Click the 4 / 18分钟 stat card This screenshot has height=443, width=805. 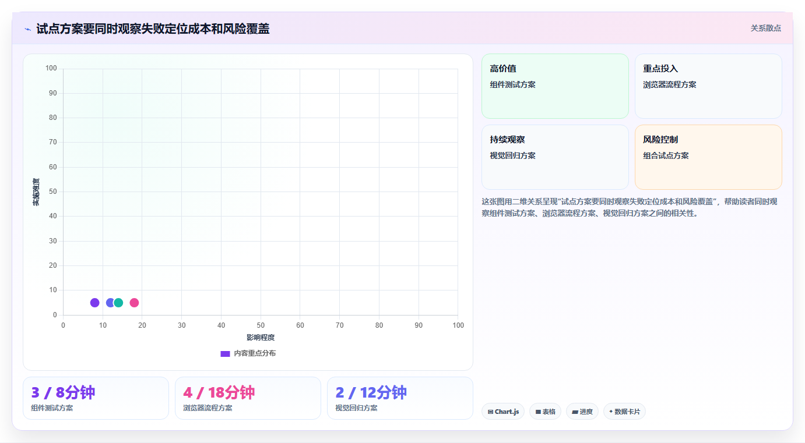248,398
